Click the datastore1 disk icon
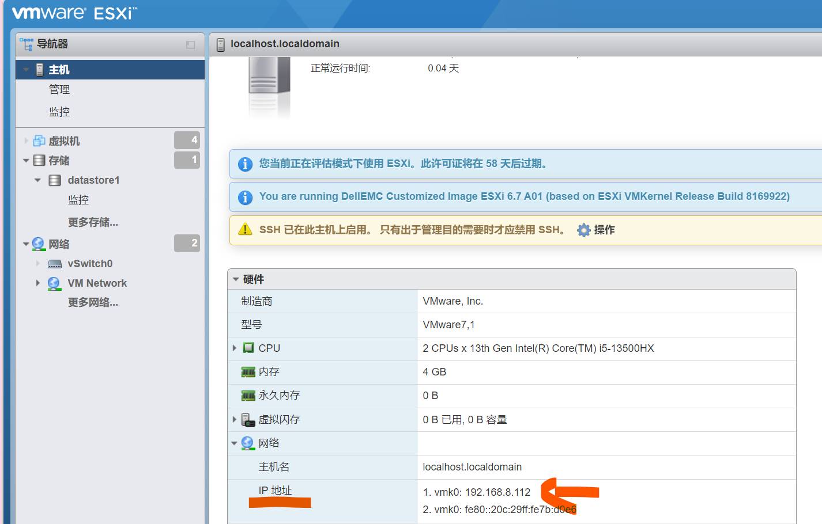The width and height of the screenshot is (822, 524). (55, 180)
